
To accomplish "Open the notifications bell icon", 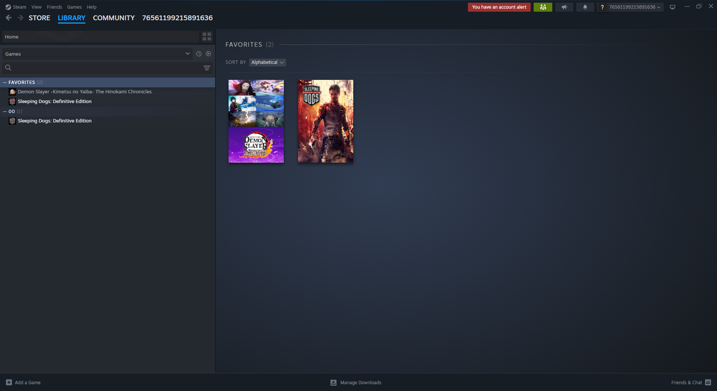I will 585,7.
